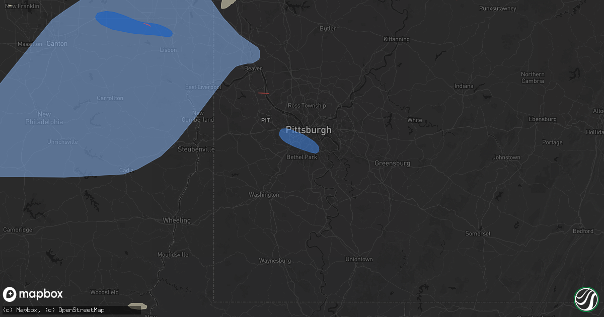Click the Lisbon label
This screenshot has width=604, height=317.
click(168, 50)
